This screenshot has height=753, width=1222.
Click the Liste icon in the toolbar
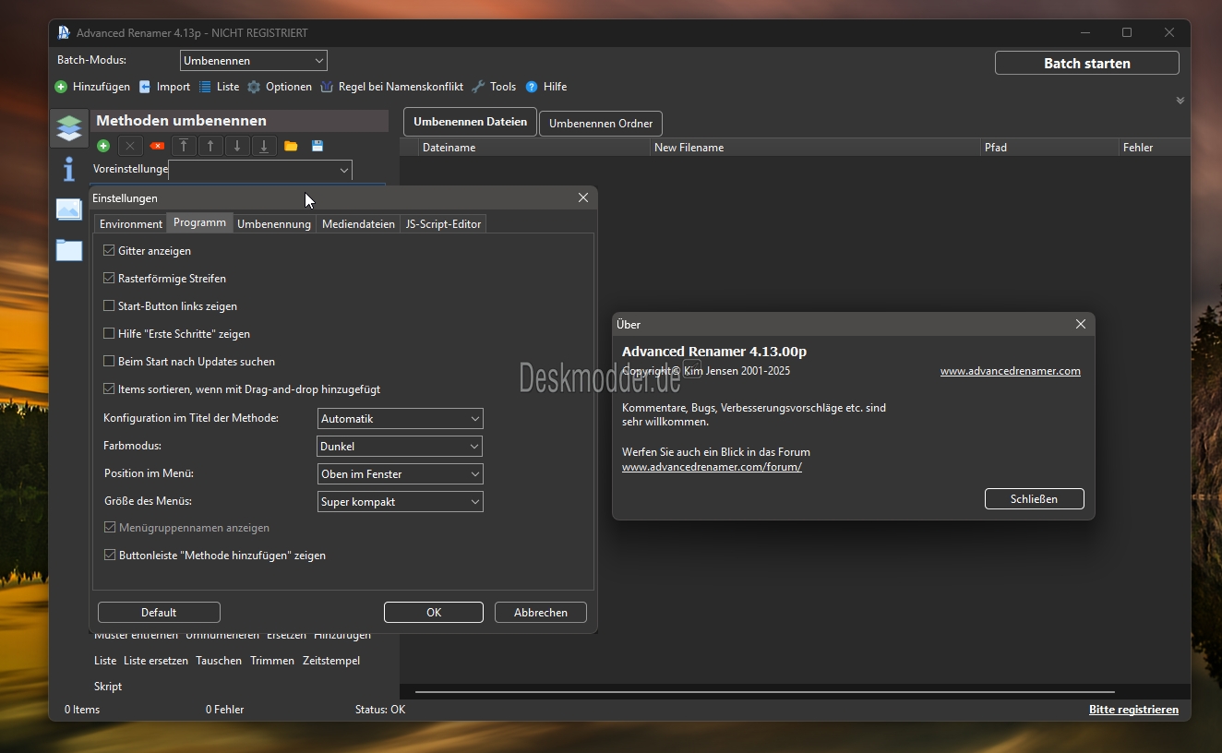(205, 87)
